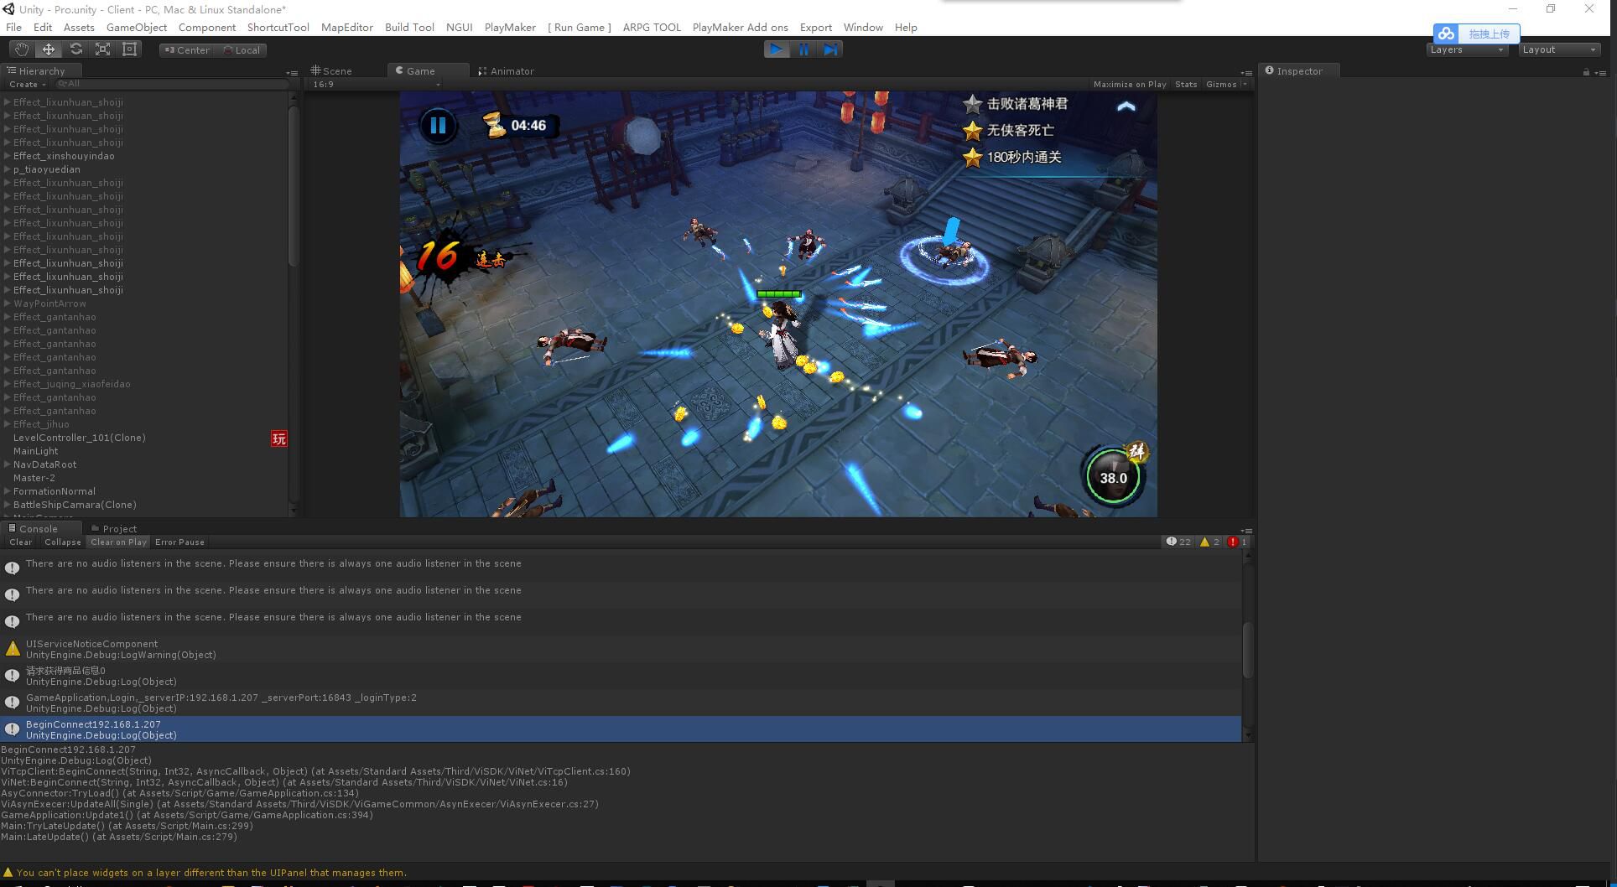The image size is (1617, 887).
Task: Select the Move tool in toolbar
Action: pos(49,49)
